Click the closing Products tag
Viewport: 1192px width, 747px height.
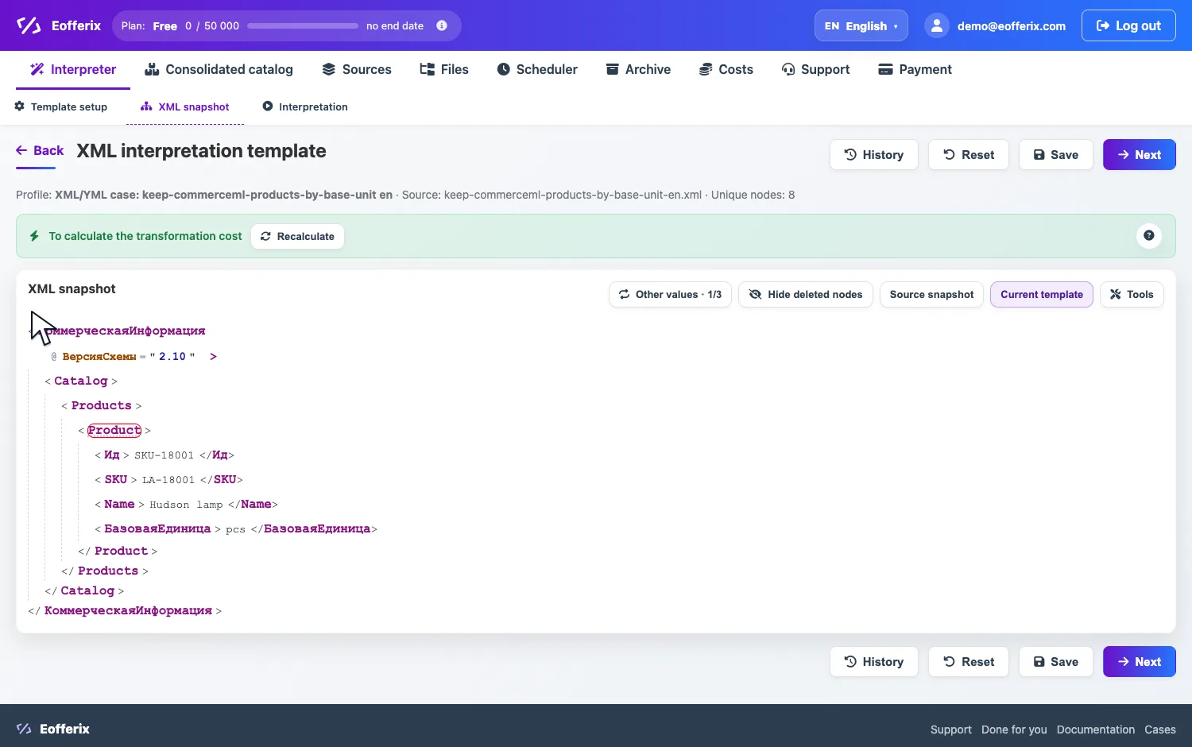click(x=108, y=571)
